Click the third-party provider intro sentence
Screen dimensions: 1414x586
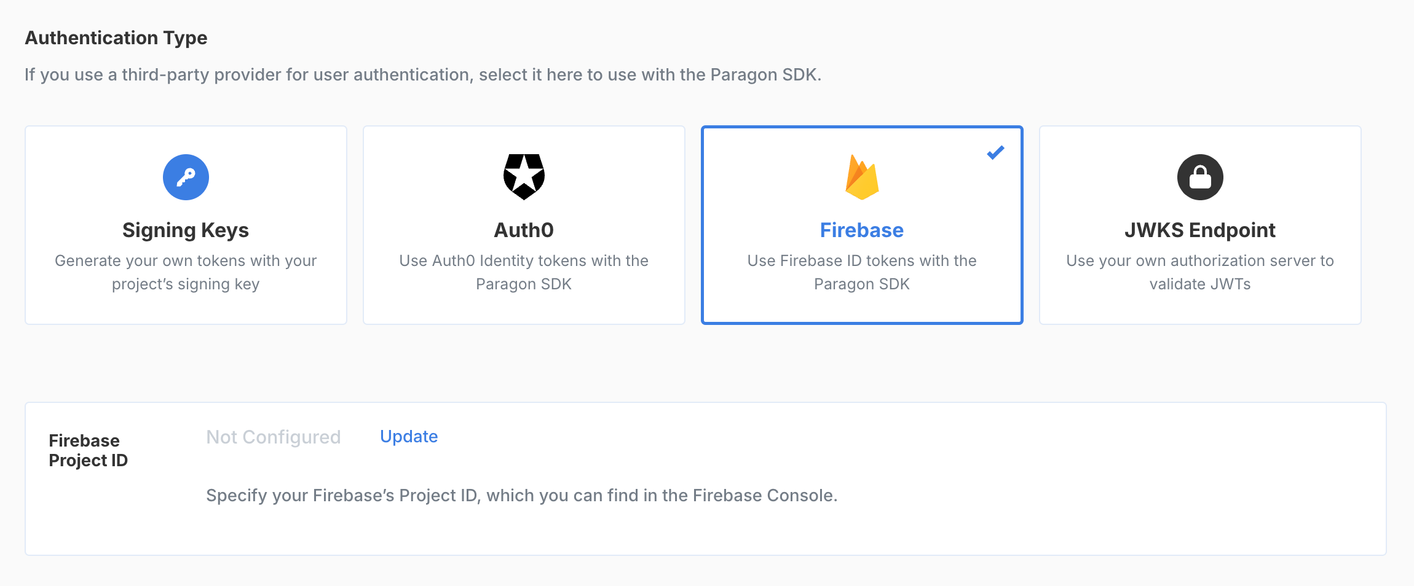pyautogui.click(x=423, y=75)
